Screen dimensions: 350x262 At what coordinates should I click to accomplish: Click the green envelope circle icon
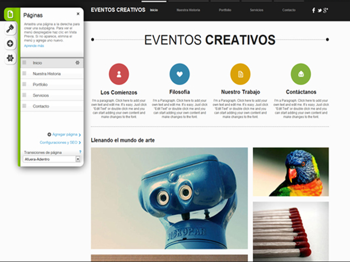[301, 74]
